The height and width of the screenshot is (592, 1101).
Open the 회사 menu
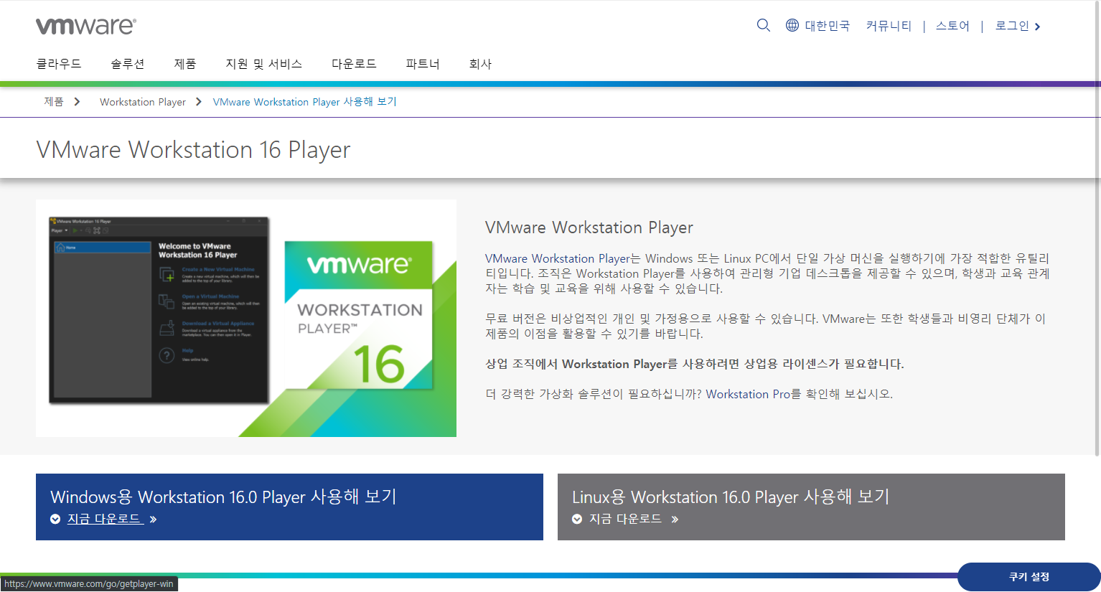480,64
